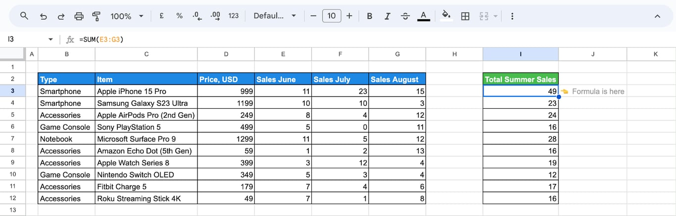Select the Apple iPhone 15 Pro cell
The height and width of the screenshot is (216, 676).
(x=146, y=91)
